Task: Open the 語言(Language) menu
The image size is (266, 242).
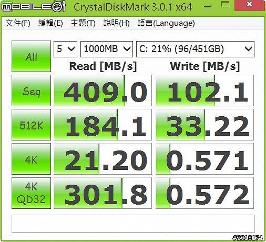Action: [x=166, y=23]
